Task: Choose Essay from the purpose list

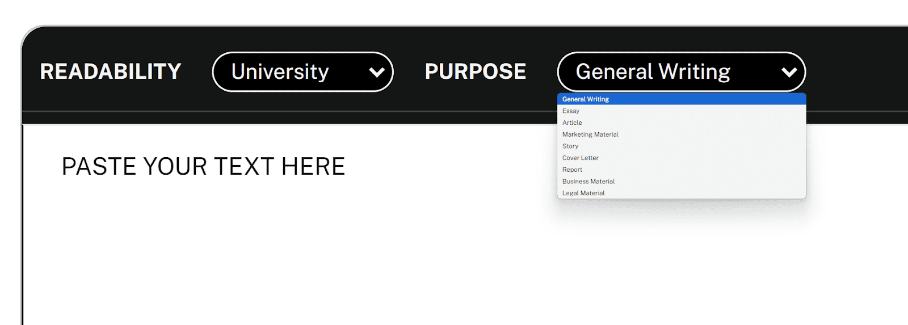Action: [x=571, y=111]
